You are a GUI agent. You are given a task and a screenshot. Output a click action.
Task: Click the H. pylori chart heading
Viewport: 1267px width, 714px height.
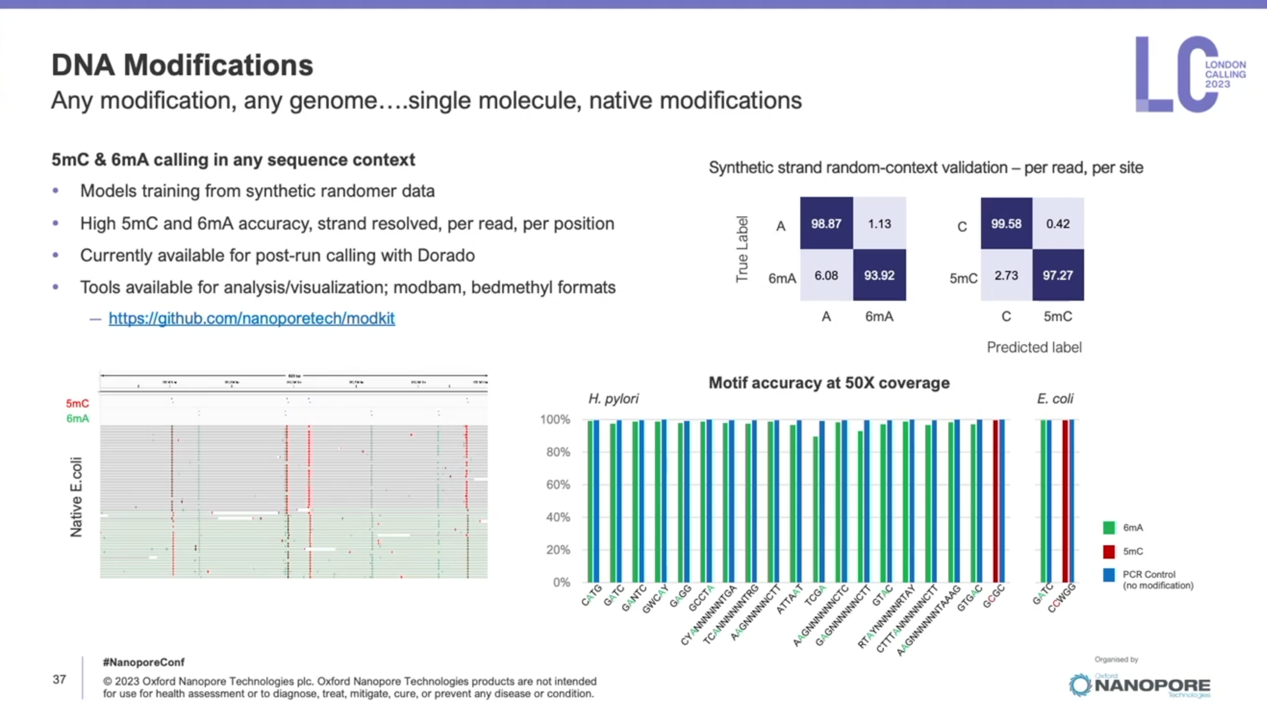[x=613, y=399]
